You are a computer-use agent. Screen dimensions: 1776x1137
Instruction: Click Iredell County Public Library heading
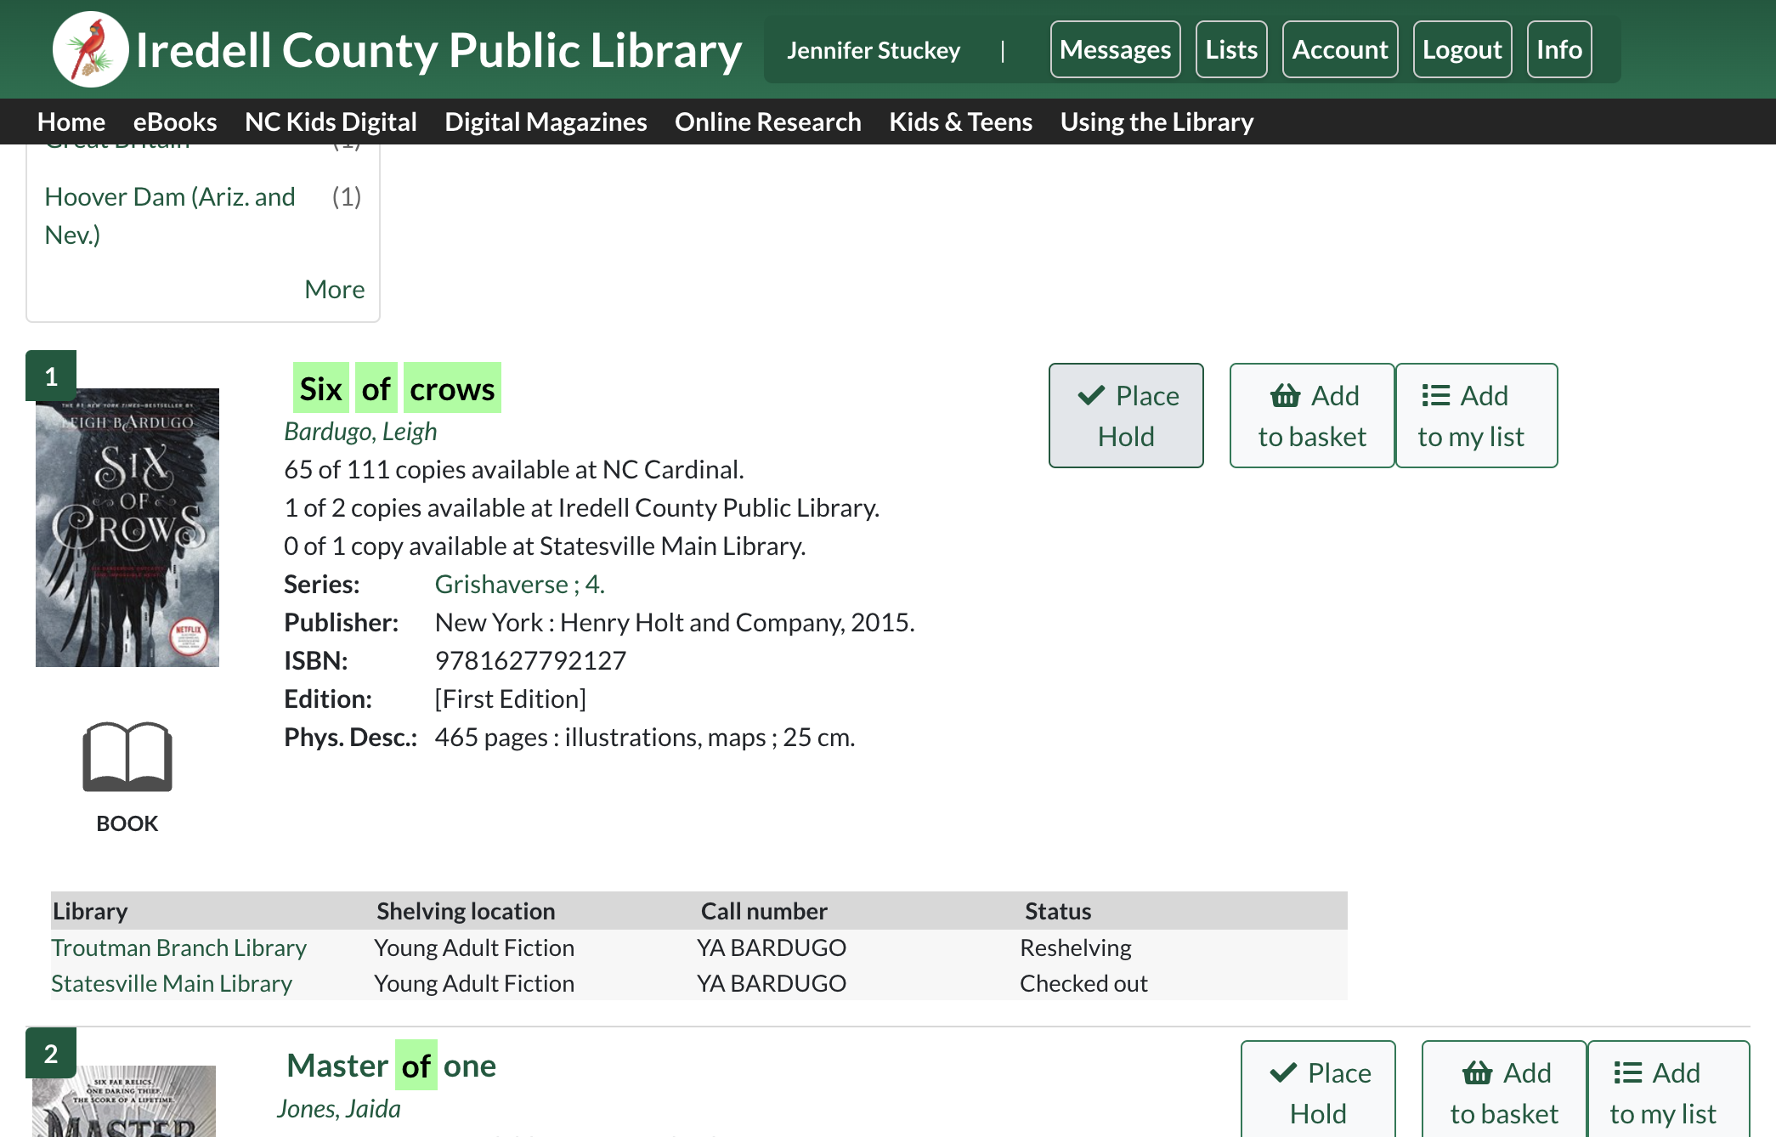(x=438, y=50)
